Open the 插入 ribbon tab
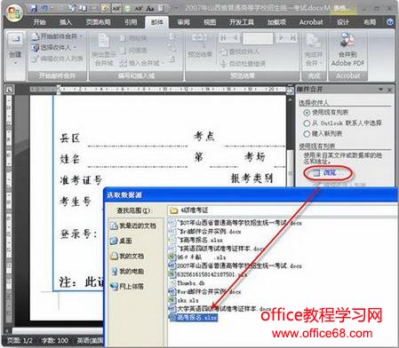399x348 pixels. coord(66,22)
